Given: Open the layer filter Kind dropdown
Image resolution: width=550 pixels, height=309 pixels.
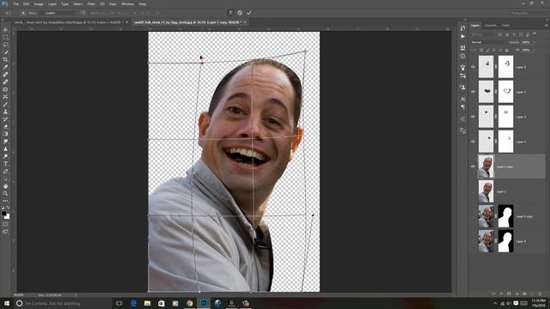Looking at the screenshot, I should pos(483,34).
